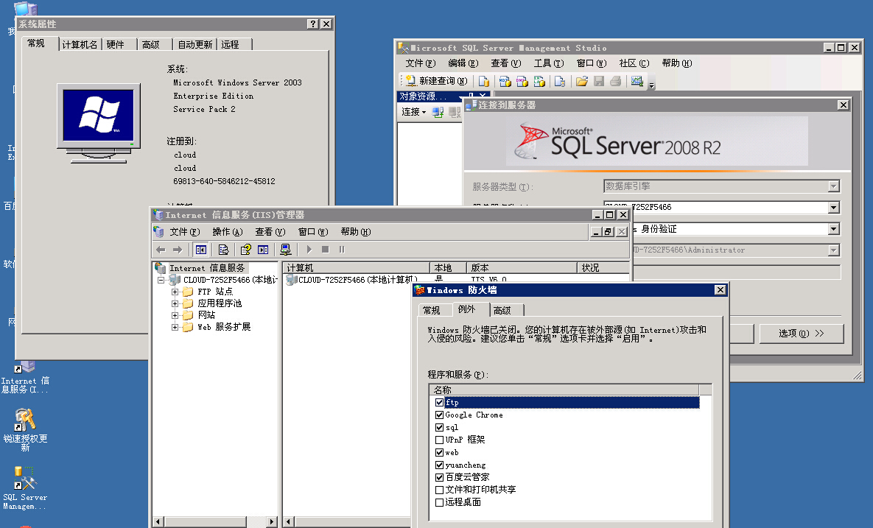Click New Query icon in SSMS toolbar

(410, 81)
